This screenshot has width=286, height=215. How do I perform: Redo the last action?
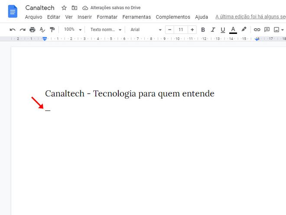[x=23, y=30]
